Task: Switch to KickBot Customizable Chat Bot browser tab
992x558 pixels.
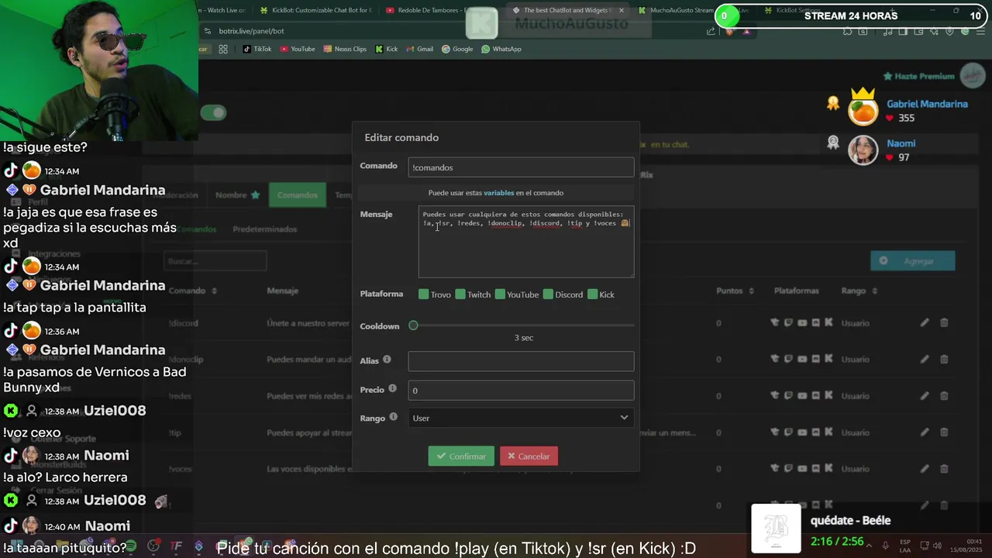Action: tap(316, 11)
